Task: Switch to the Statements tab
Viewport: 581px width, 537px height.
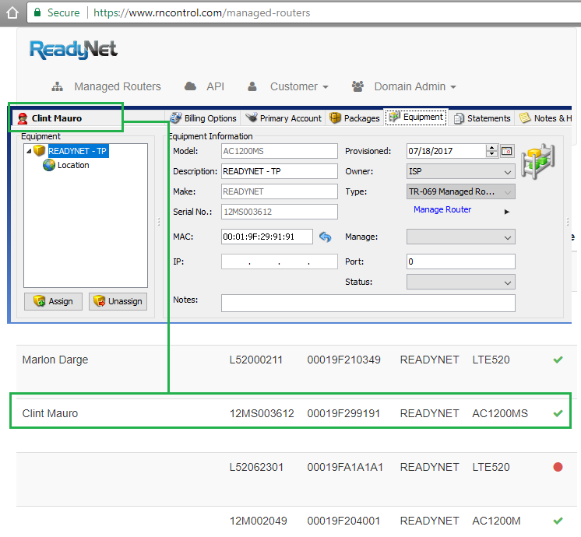Action: 482,118
